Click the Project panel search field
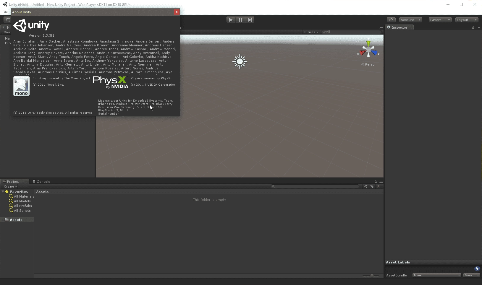 coord(315,186)
